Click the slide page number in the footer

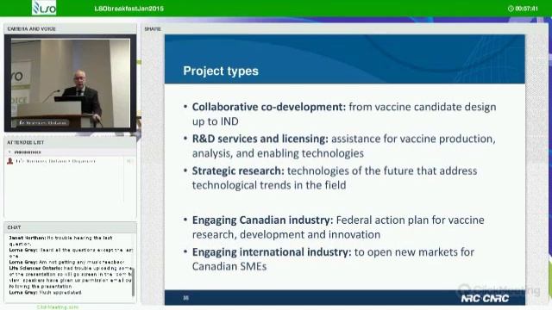(x=186, y=298)
